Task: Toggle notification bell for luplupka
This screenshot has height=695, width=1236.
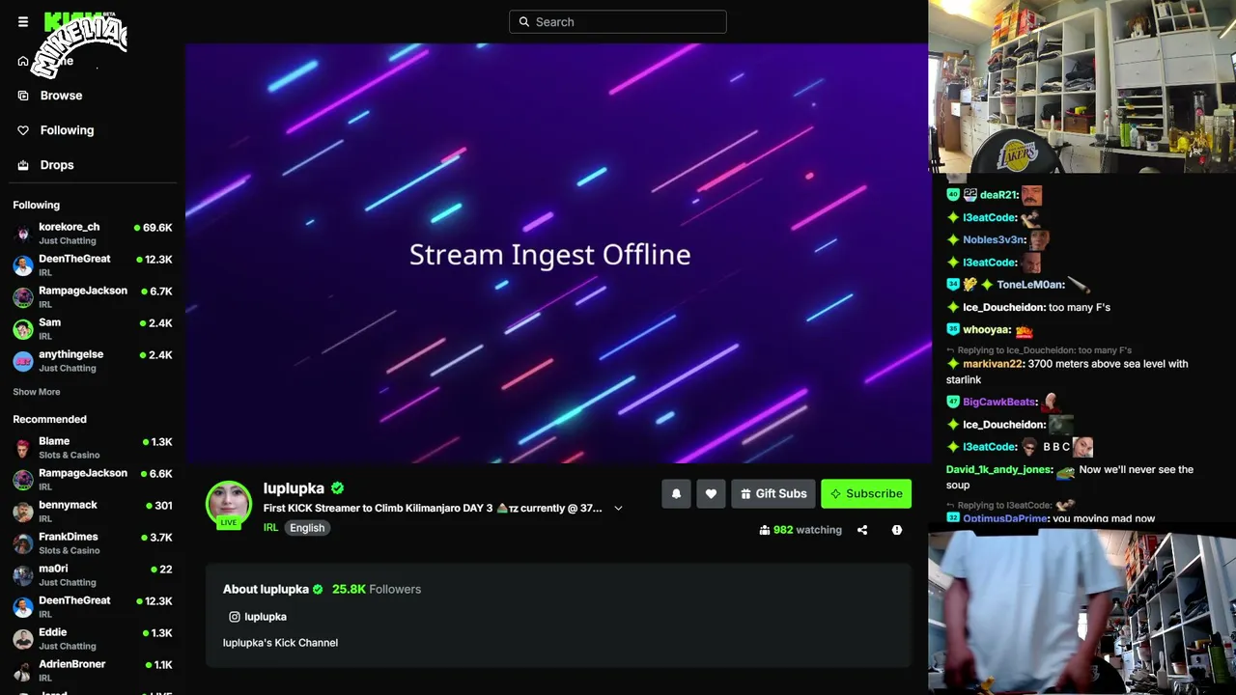Action: tap(676, 494)
